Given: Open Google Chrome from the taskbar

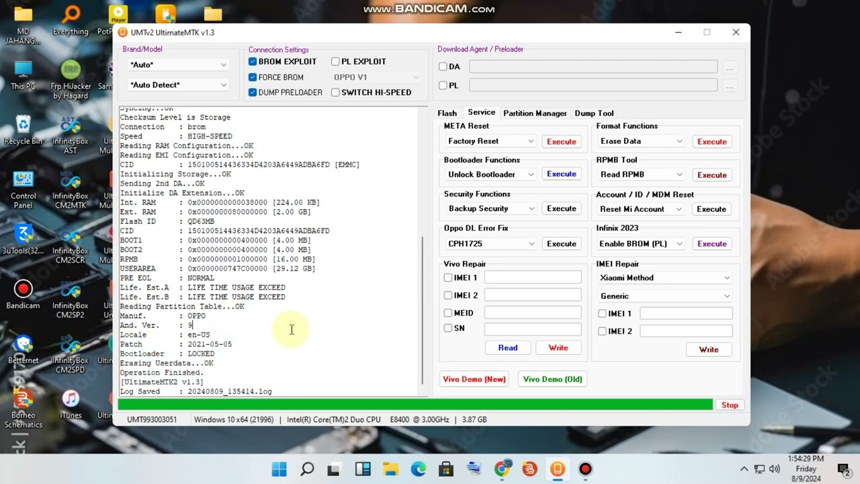Looking at the screenshot, I should 502,469.
